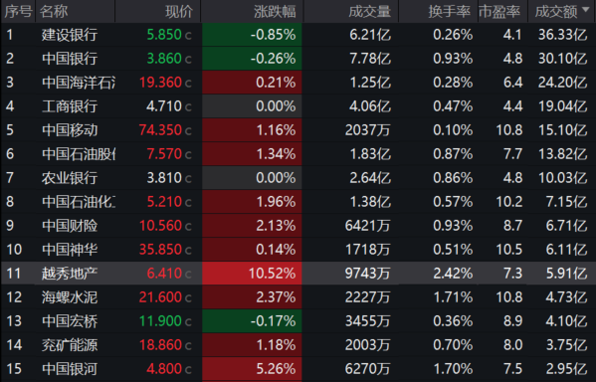
Task: Click turnover amount 30.10亿
Action: [563, 59]
